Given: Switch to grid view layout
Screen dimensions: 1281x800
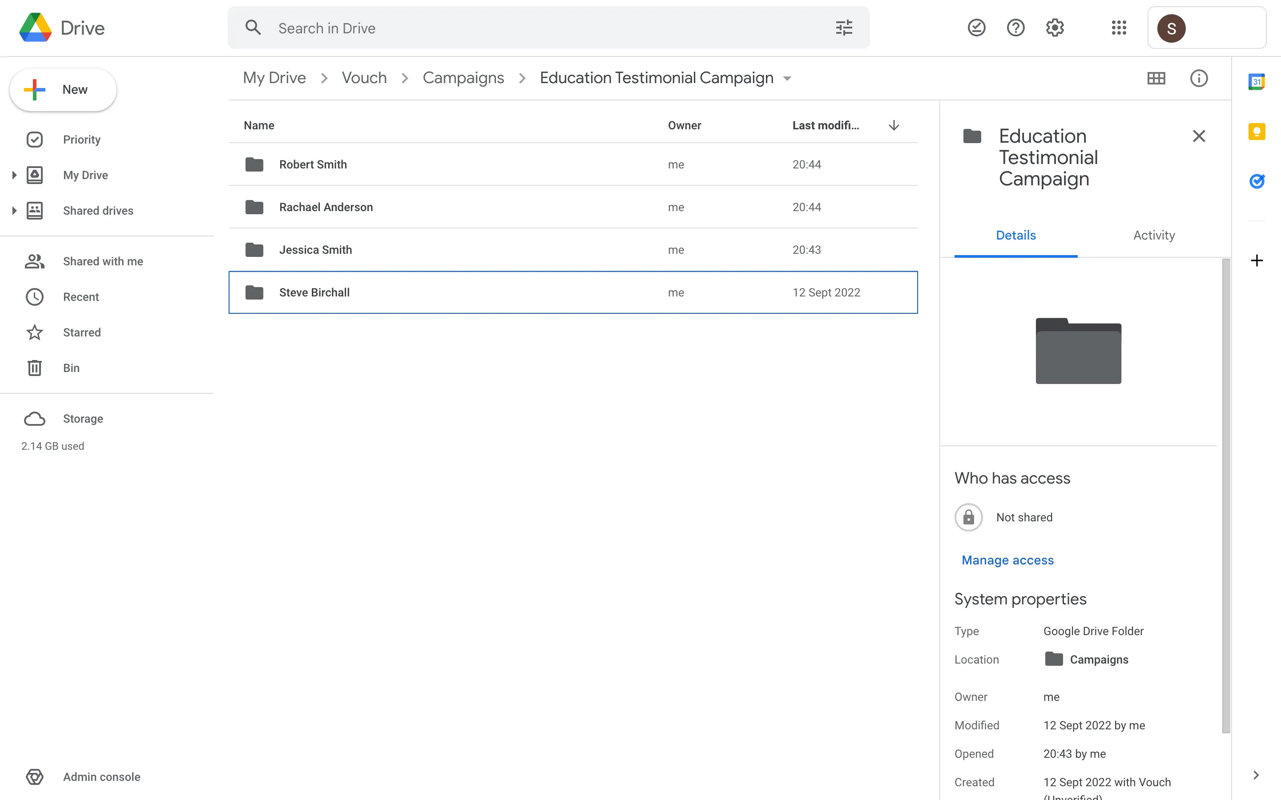Looking at the screenshot, I should pos(1156,78).
